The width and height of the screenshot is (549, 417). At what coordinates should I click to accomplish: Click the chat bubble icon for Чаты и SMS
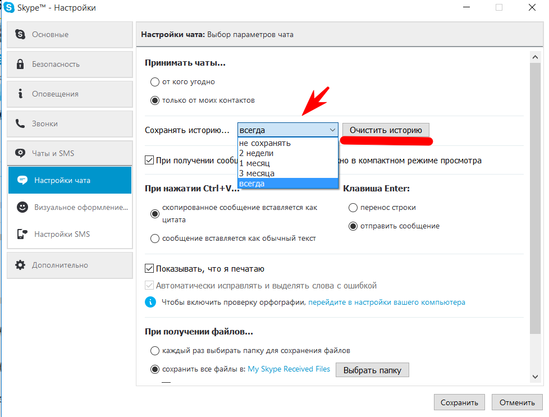click(21, 153)
